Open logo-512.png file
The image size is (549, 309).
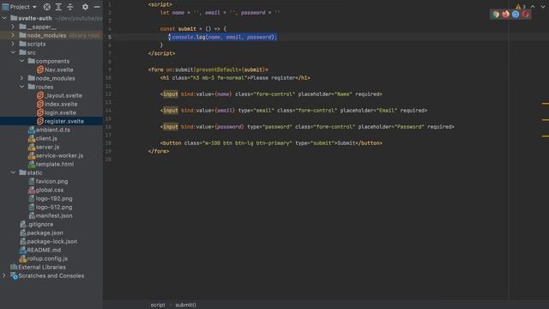point(54,207)
